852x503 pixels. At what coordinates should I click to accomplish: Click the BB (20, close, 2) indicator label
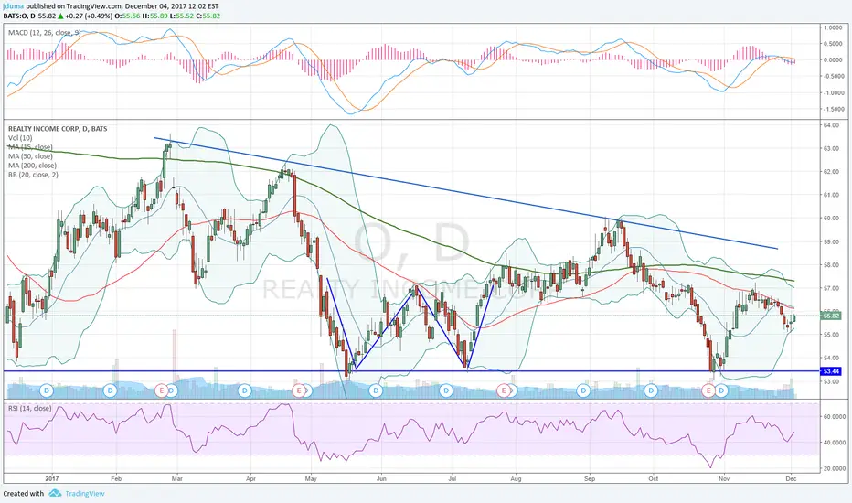(33, 175)
